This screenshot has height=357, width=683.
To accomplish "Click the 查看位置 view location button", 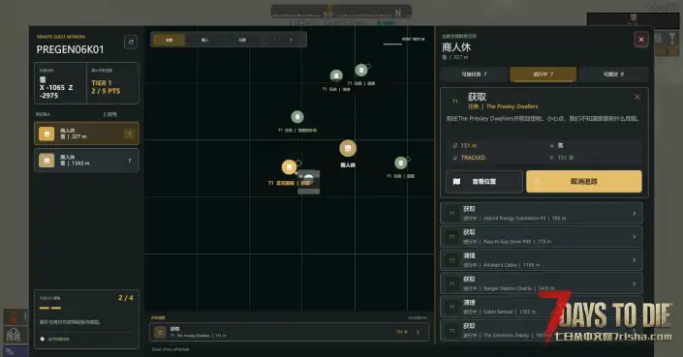I will 484,181.
